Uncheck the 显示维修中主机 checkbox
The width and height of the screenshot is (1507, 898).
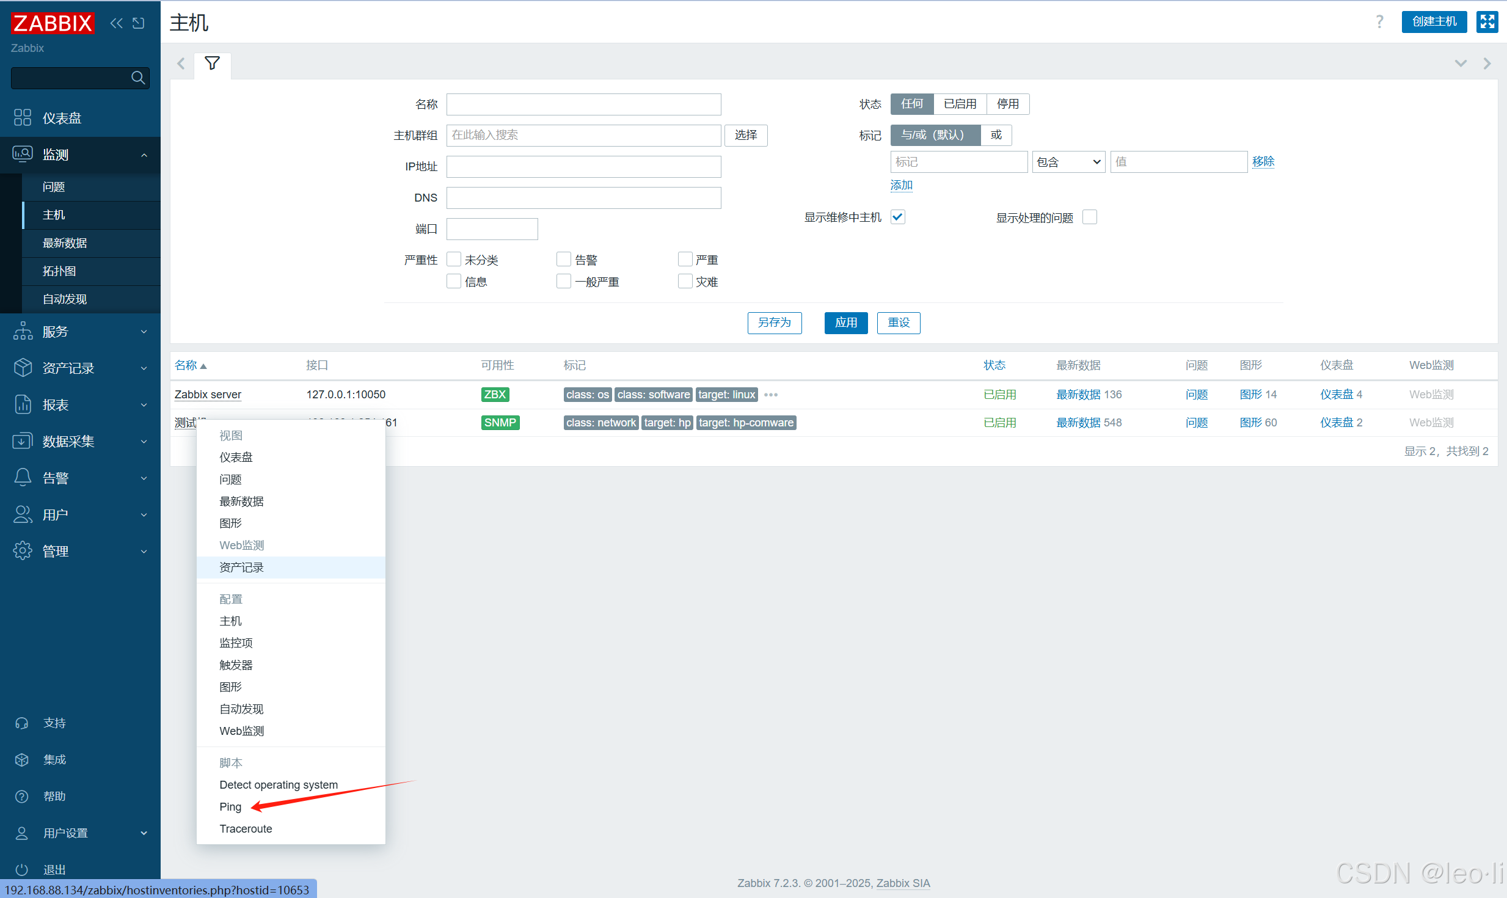(x=897, y=217)
